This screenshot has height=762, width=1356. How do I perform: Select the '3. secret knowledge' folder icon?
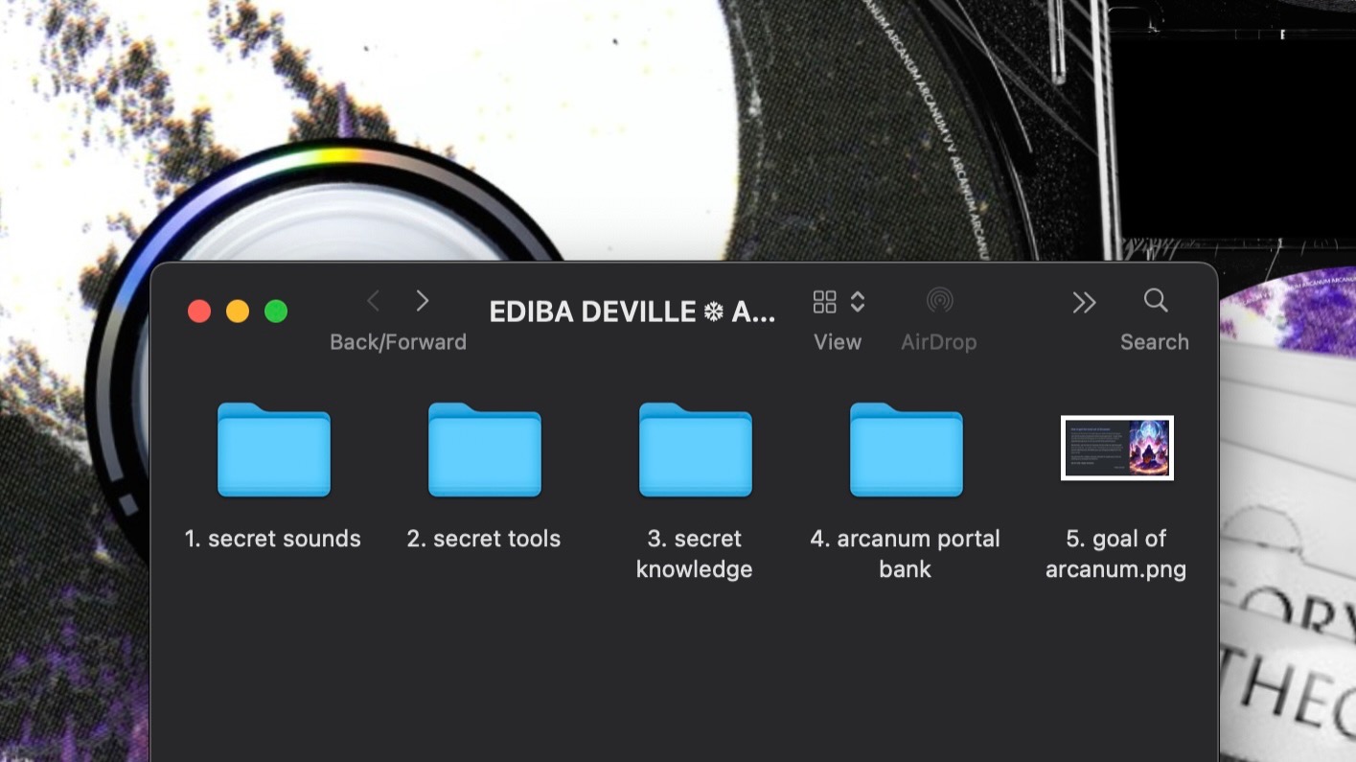pyautogui.click(x=695, y=450)
